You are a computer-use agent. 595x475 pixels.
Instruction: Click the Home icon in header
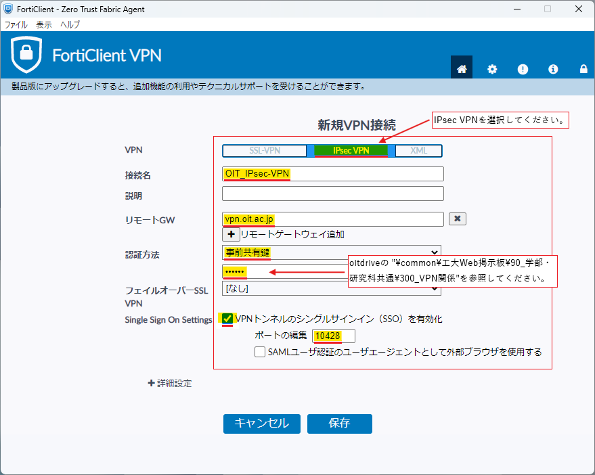[462, 69]
